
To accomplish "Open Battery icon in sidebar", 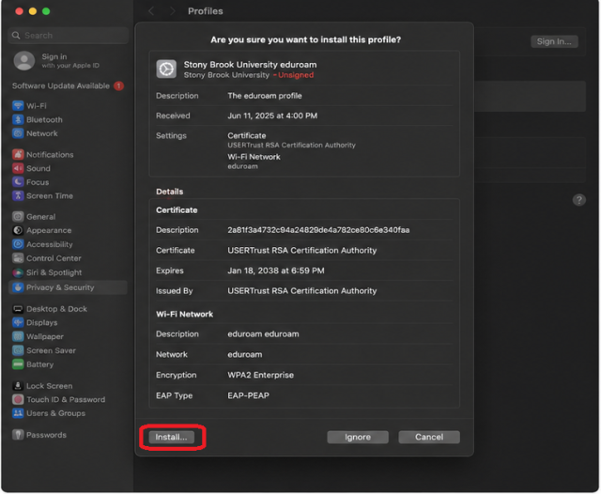I will coord(18,364).
